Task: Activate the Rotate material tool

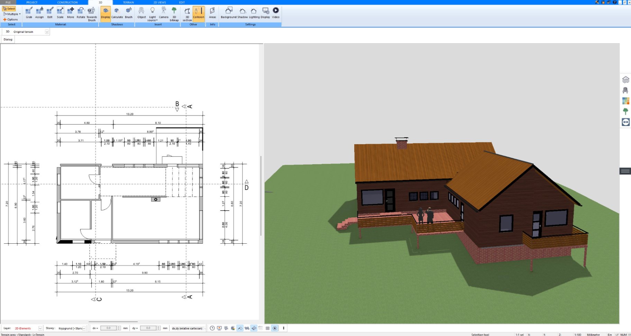Action: click(81, 13)
